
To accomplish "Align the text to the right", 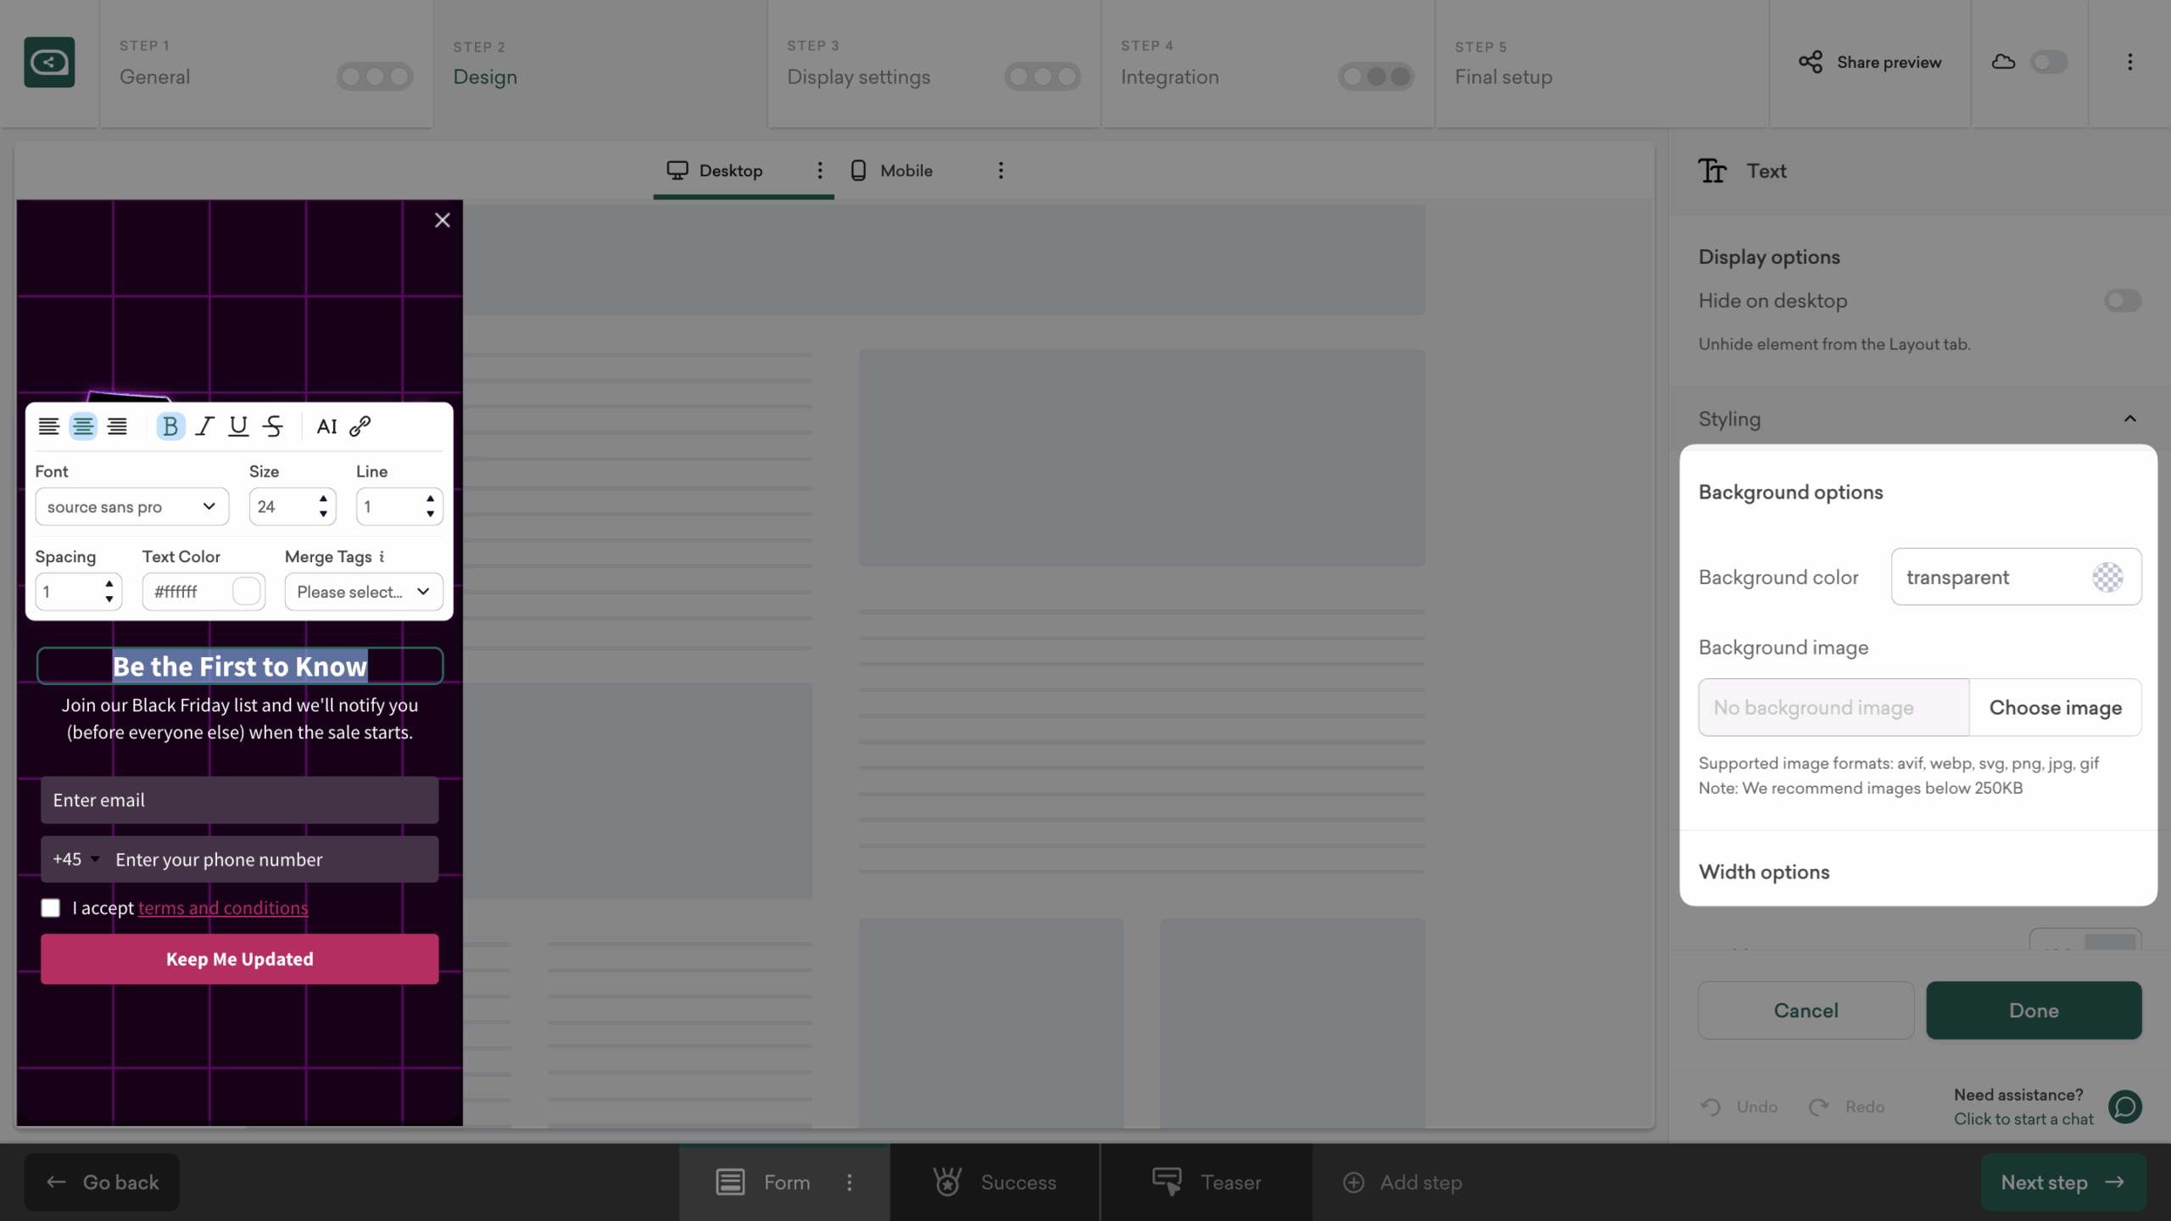I will coord(118,426).
